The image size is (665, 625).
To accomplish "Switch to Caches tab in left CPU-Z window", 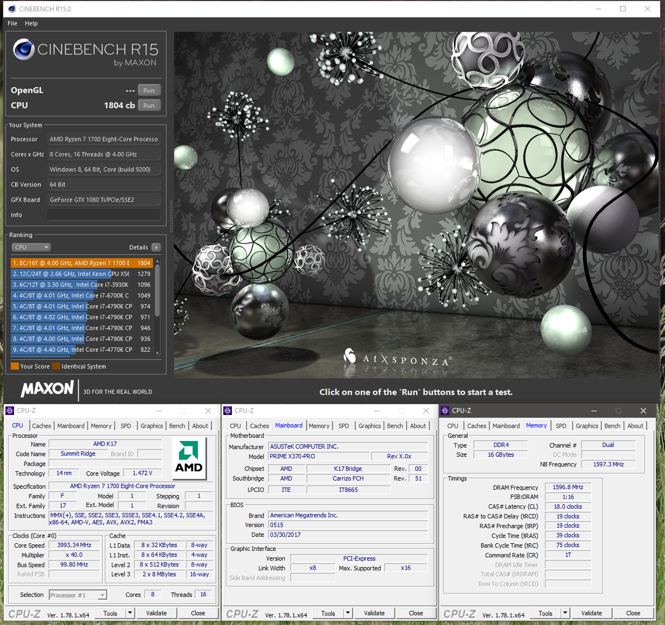I will tap(42, 426).
